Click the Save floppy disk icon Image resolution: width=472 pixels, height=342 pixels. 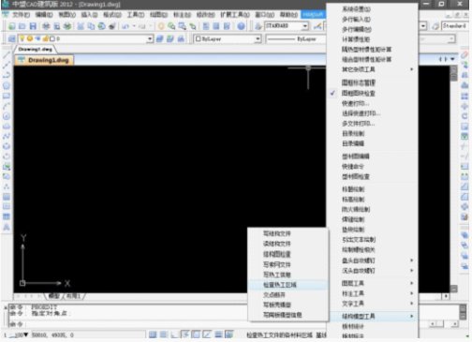tap(33, 26)
